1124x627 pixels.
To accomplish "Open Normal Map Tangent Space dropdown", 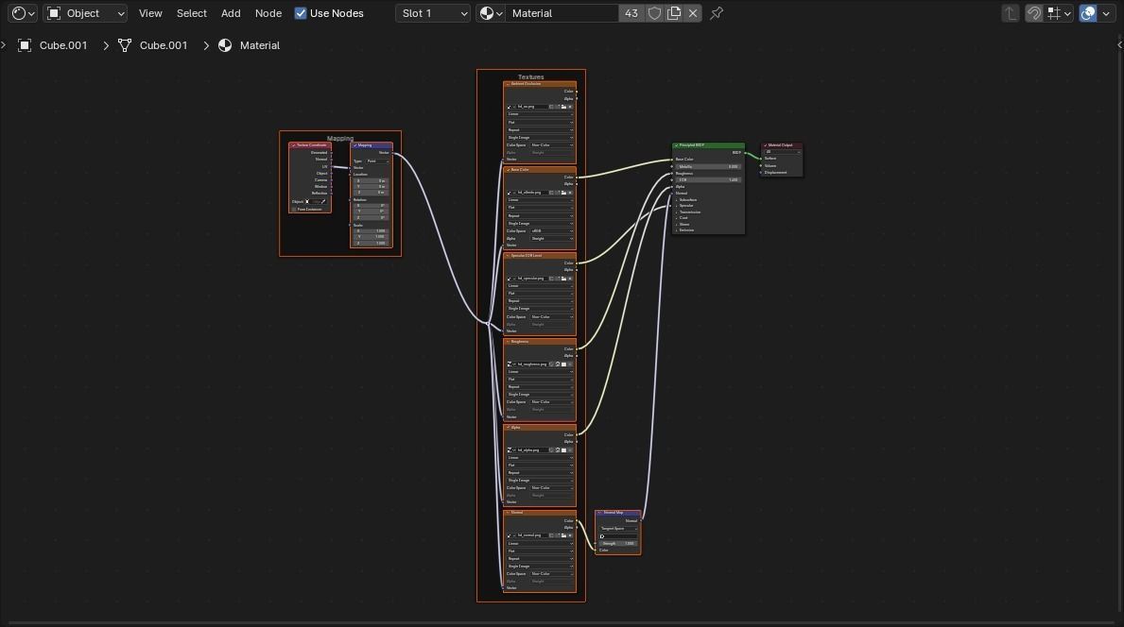I will (618, 528).
